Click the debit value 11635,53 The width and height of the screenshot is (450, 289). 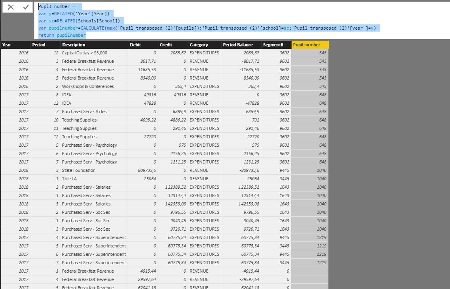tap(147, 70)
